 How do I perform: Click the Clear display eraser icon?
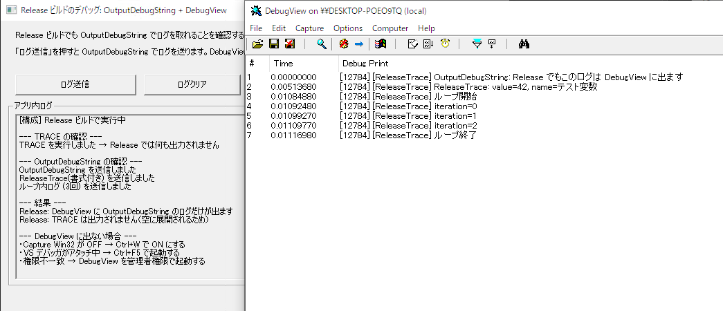pyautogui.click(x=413, y=44)
